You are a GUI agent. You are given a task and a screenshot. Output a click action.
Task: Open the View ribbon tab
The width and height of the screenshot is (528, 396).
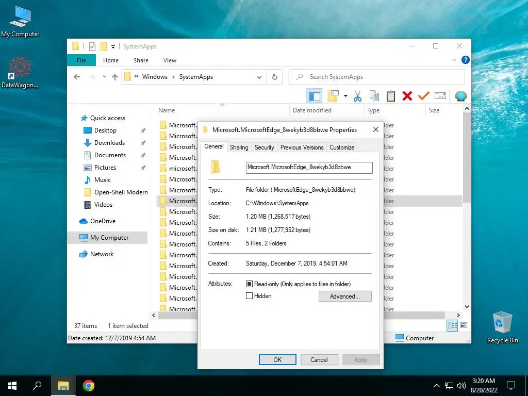click(170, 60)
